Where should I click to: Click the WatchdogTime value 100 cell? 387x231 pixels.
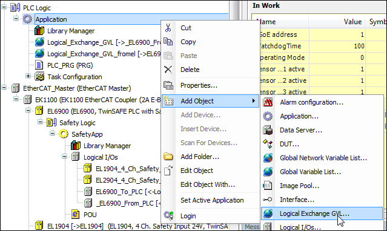coord(337,46)
